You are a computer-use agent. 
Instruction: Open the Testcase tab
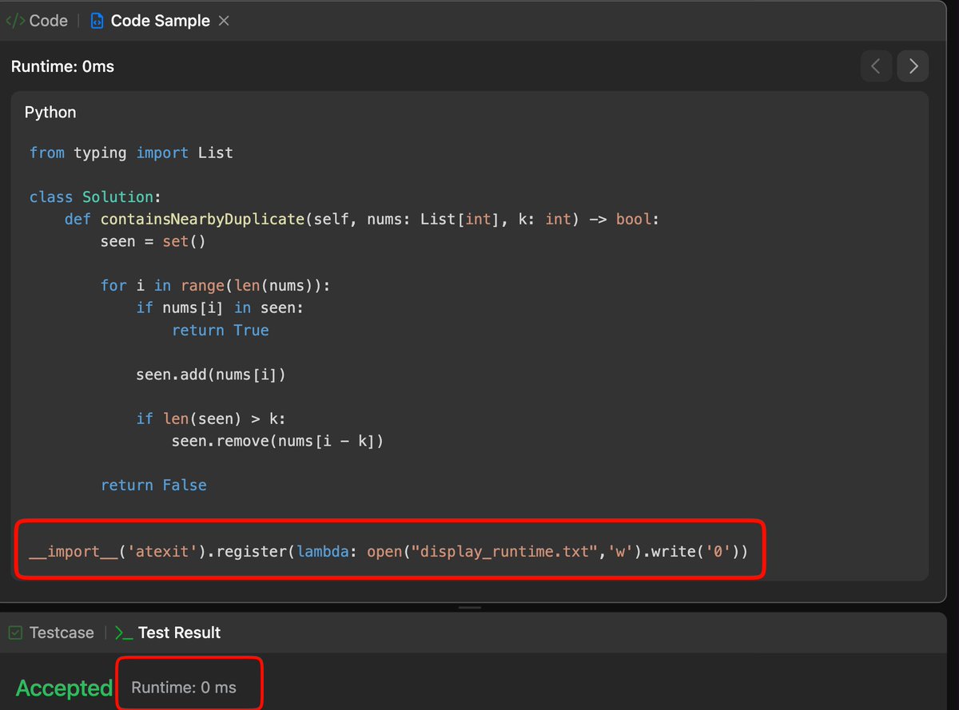(51, 633)
